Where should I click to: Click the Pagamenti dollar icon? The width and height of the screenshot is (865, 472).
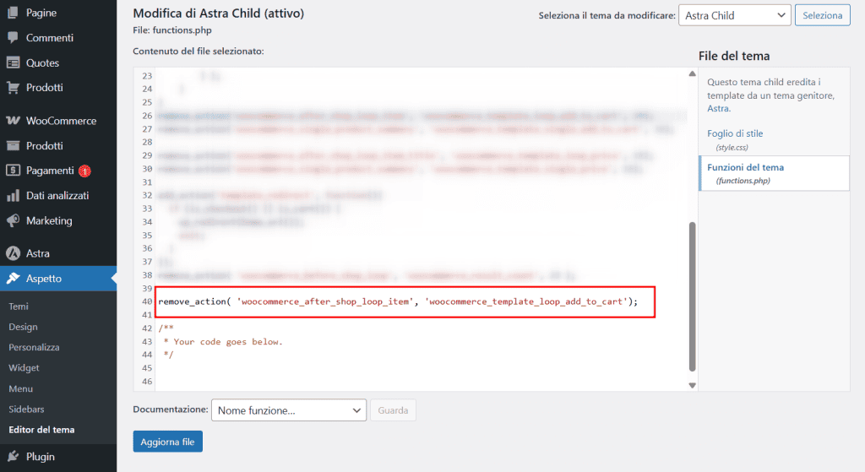pos(13,171)
